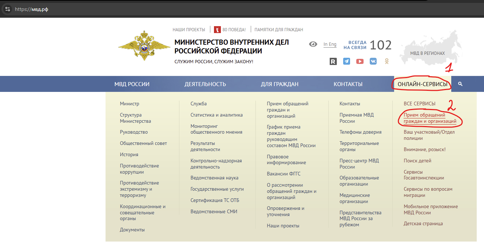This screenshot has width=484, height=243.
Task: Open Вакансии ФГГС link
Action: (283, 174)
